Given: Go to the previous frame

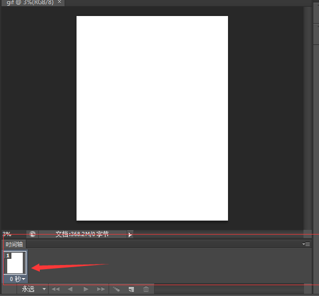Looking at the screenshot, I should tap(70, 289).
